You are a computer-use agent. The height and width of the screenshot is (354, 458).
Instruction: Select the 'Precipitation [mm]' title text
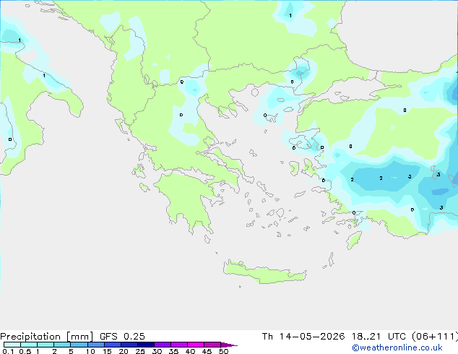pos(47,337)
